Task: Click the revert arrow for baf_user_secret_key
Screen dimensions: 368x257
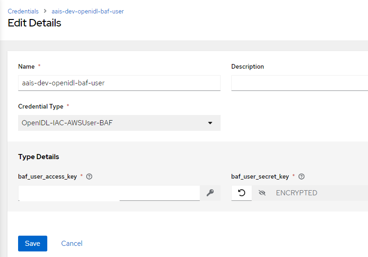Action: [241, 193]
